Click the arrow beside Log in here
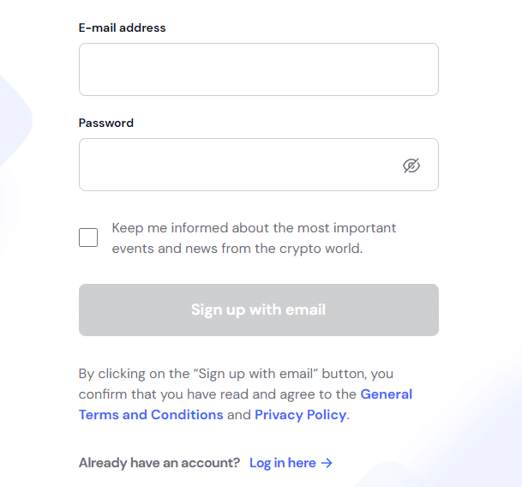Viewport: 522px width, 487px height. [327, 463]
